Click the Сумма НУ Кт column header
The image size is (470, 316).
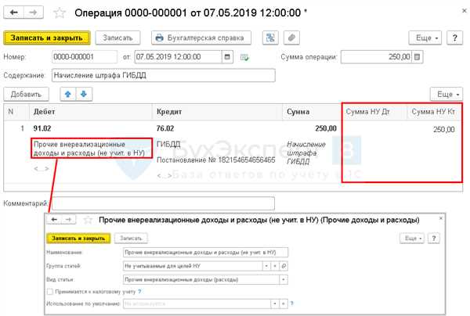point(433,112)
